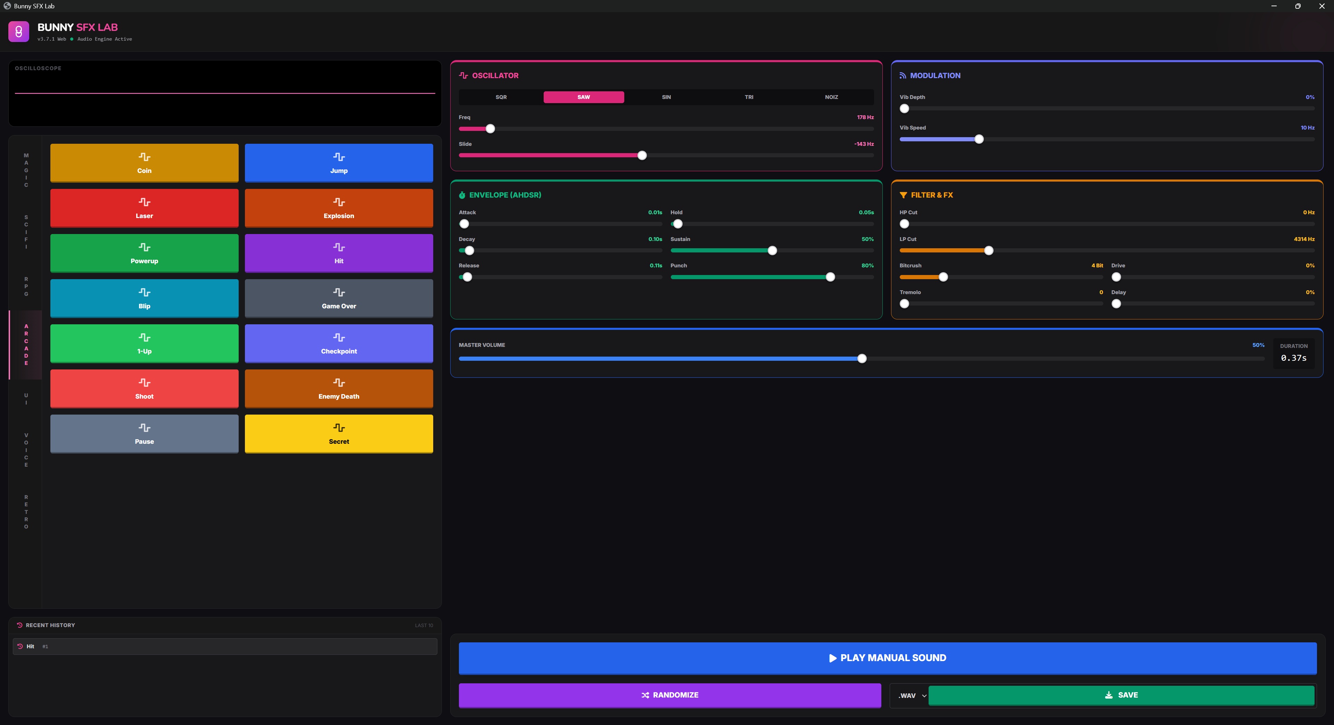Image resolution: width=1334 pixels, height=725 pixels.
Task: Click the Secret preset waveform icon
Action: (339, 427)
